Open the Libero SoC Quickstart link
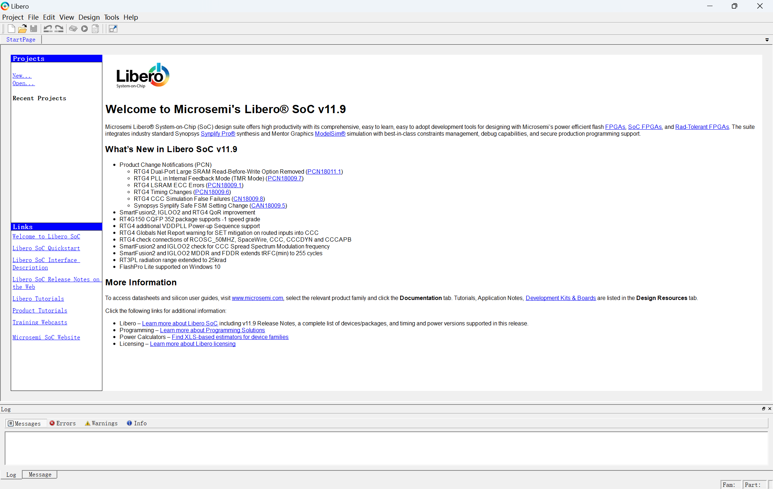 click(x=46, y=248)
